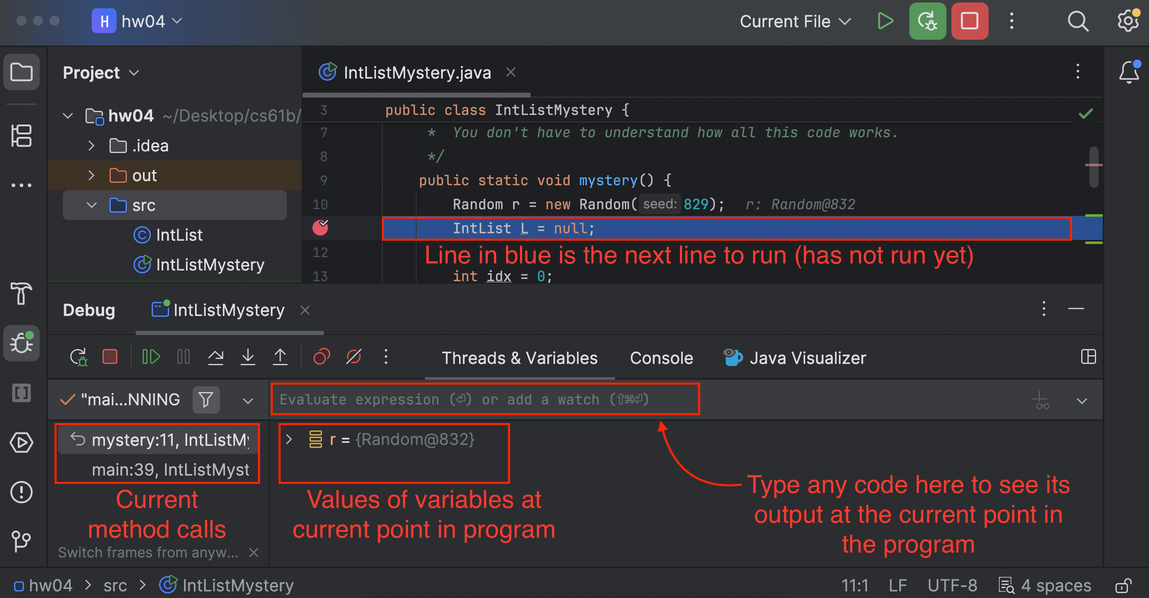Viewport: 1149px width, 598px height.
Task: Open the Current File run configuration dropdown
Action: [795, 21]
